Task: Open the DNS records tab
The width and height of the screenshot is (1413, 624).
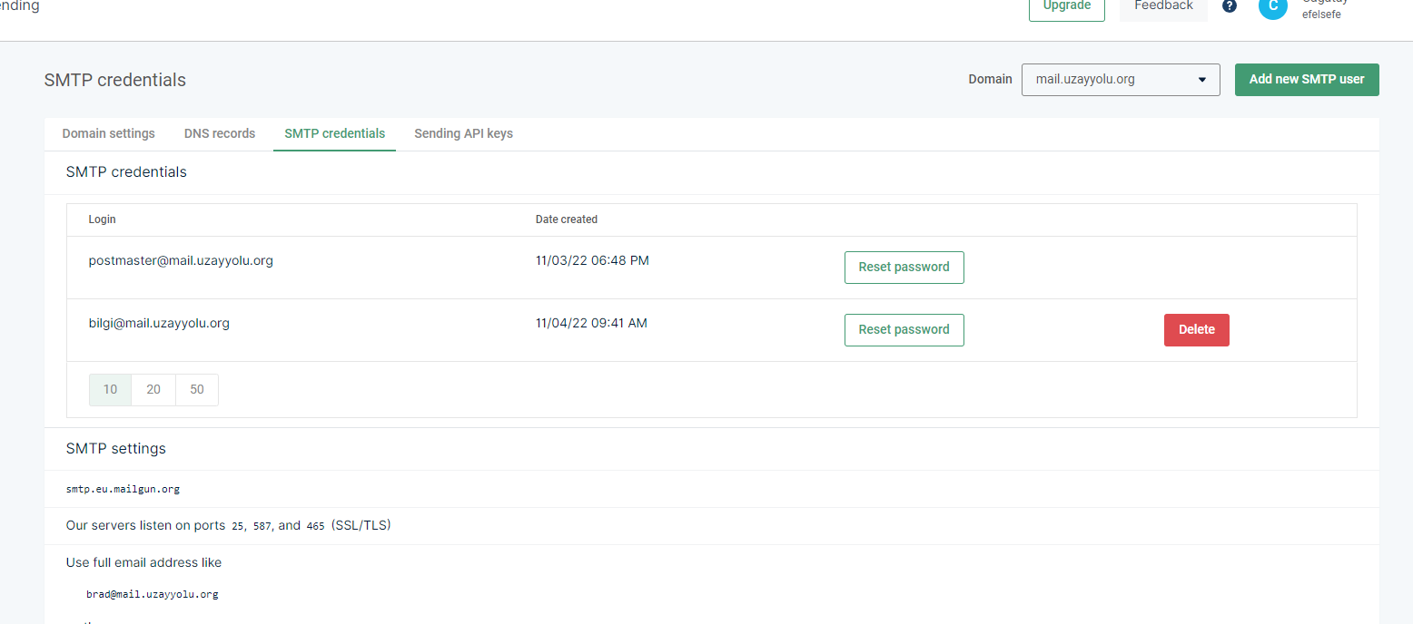Action: (220, 133)
